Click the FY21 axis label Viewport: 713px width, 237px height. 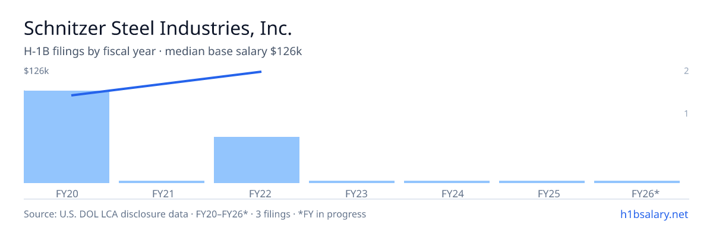pyautogui.click(x=162, y=193)
